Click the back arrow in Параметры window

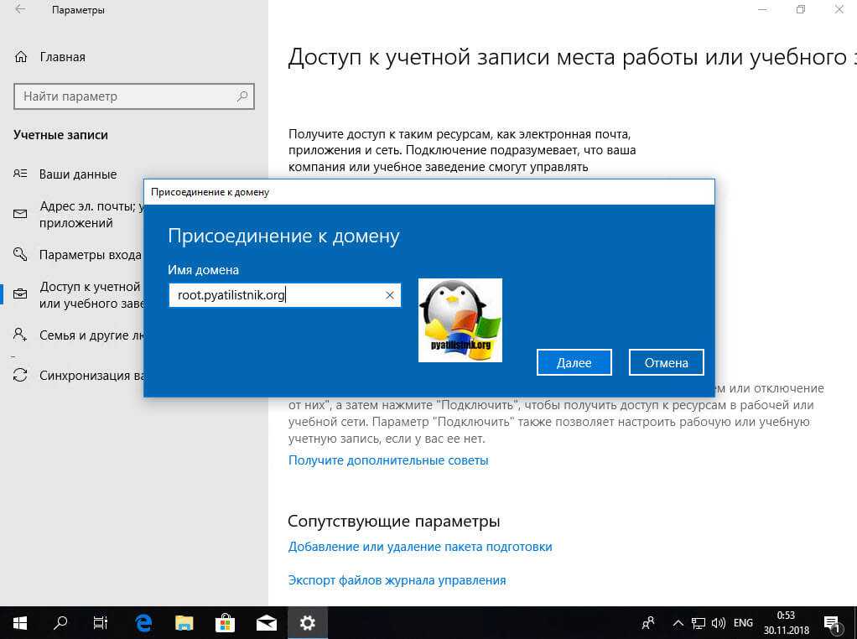pyautogui.click(x=20, y=10)
